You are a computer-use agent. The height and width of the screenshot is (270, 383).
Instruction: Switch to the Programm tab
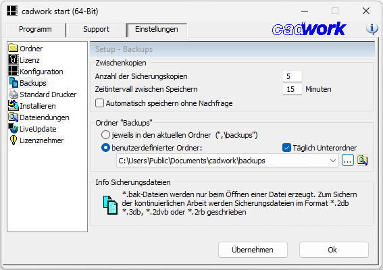tap(35, 30)
